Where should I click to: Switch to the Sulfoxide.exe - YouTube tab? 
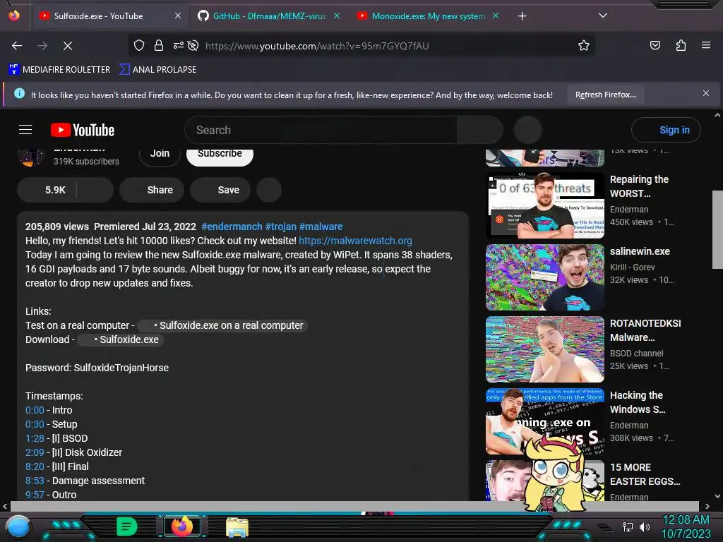[x=109, y=16]
